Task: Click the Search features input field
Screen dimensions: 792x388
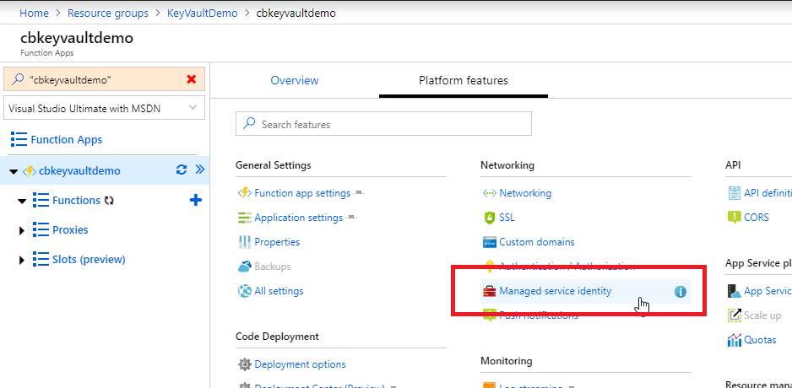Action: 383,124
